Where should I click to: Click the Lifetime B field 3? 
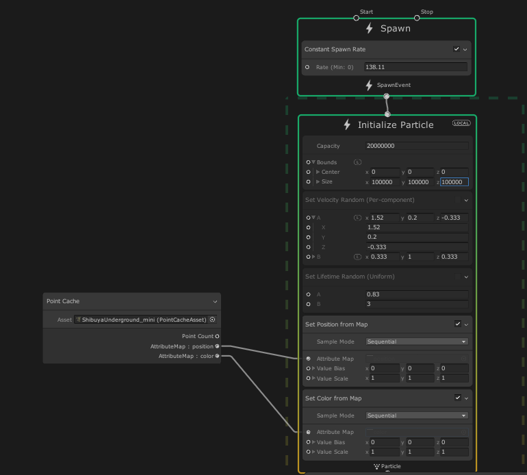[417, 304]
